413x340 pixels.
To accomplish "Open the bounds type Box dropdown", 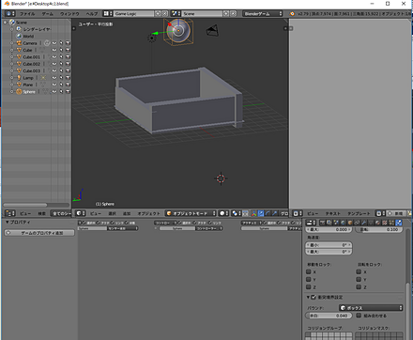I will pyautogui.click(x=371, y=308).
